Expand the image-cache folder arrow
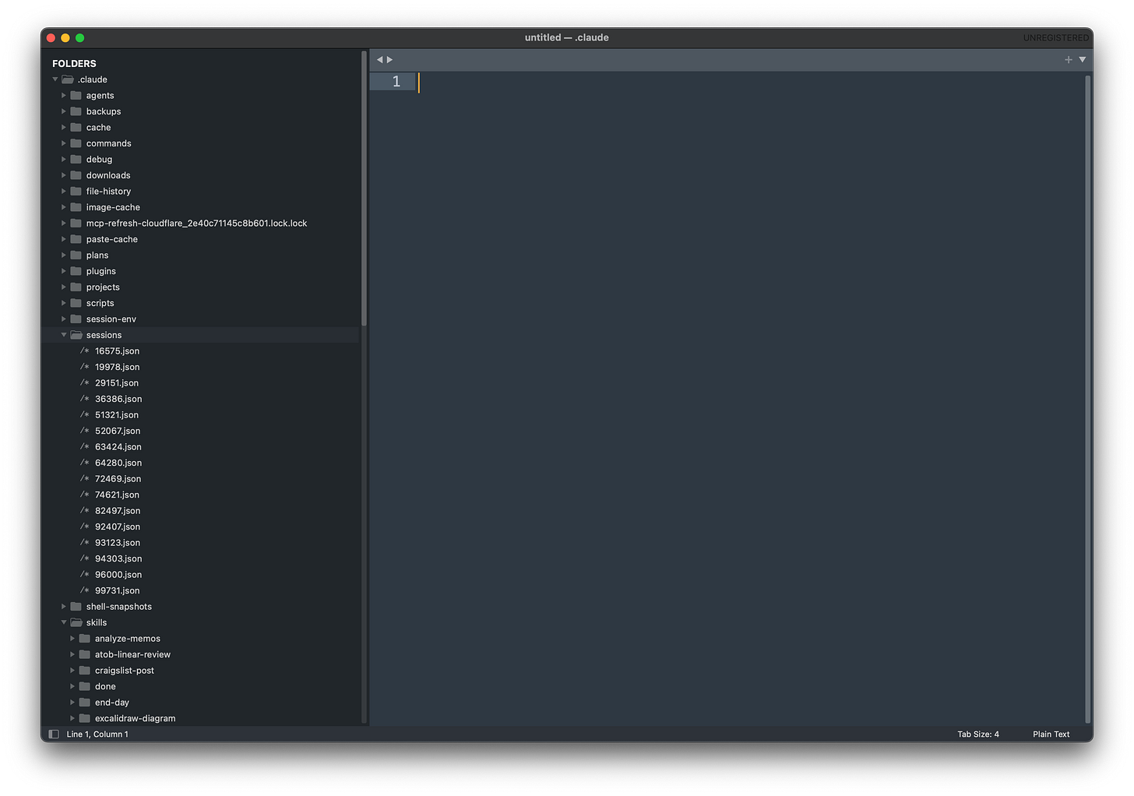The image size is (1134, 796). click(64, 207)
